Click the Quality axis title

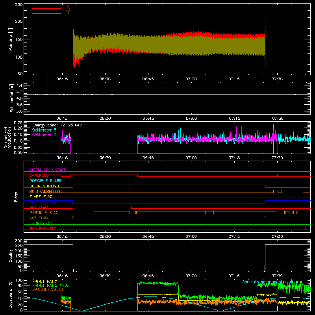click(11, 256)
